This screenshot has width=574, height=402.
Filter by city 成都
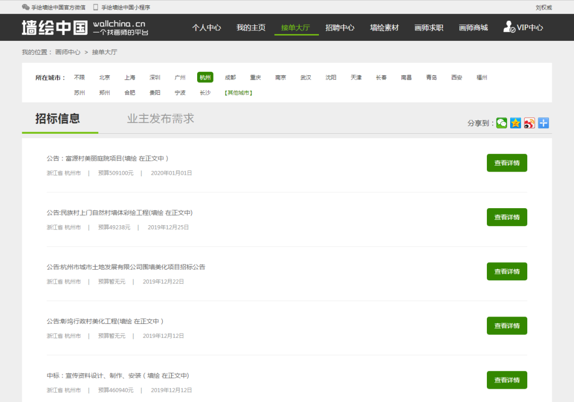[230, 78]
